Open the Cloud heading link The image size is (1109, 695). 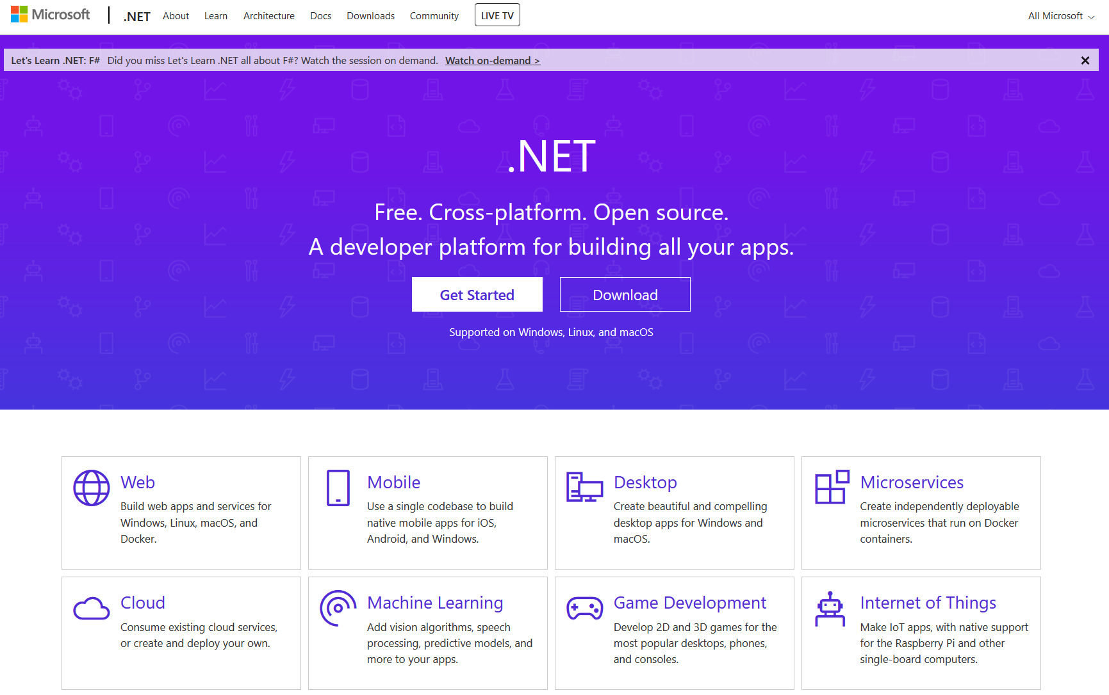[x=143, y=603]
